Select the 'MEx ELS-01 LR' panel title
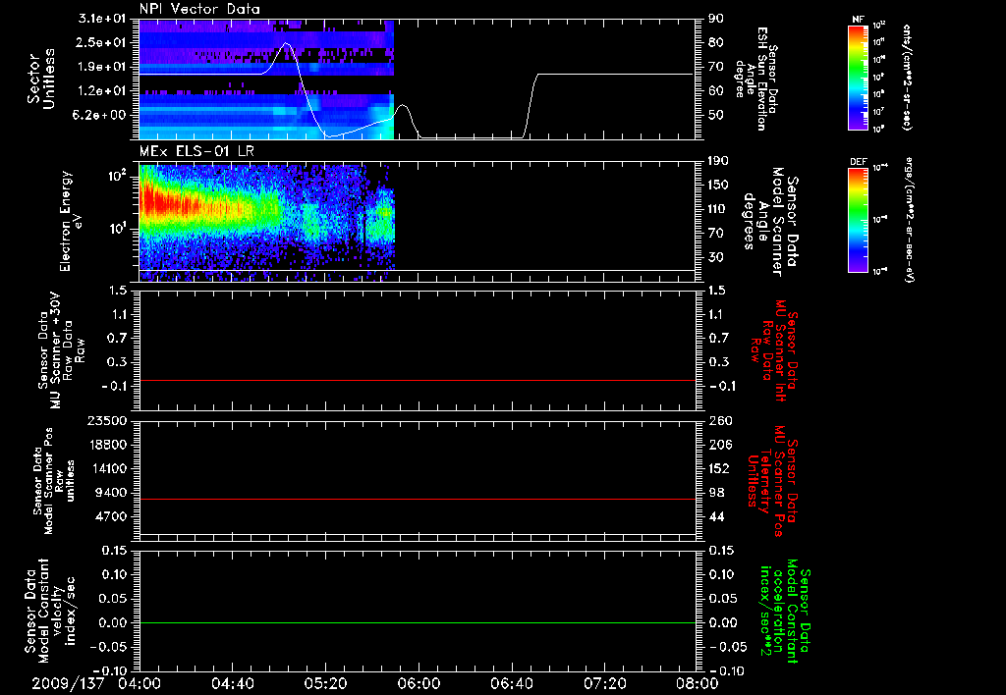 [x=196, y=151]
